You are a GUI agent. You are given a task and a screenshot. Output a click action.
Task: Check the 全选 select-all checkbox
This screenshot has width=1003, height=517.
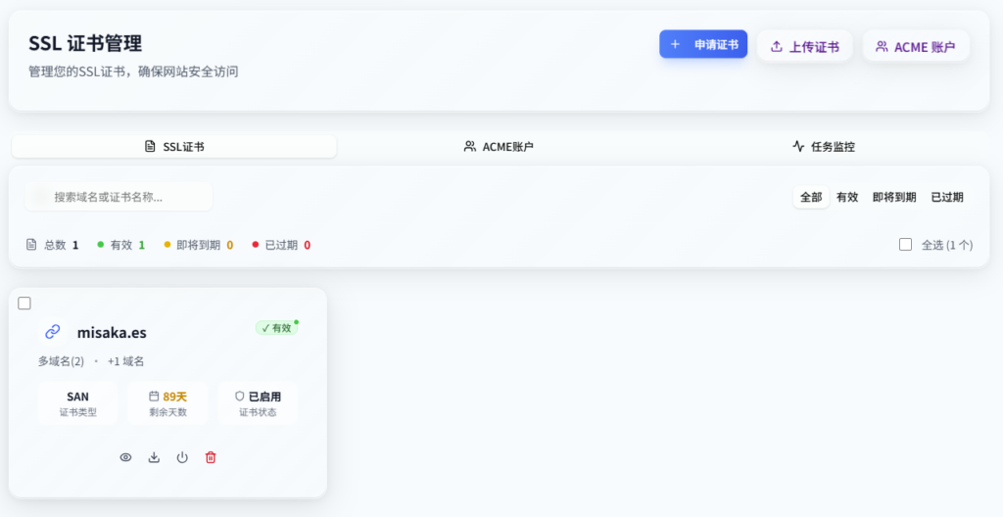[905, 245]
